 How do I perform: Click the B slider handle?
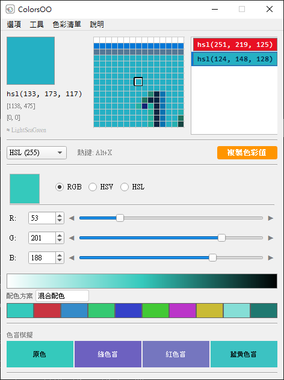[212, 257]
